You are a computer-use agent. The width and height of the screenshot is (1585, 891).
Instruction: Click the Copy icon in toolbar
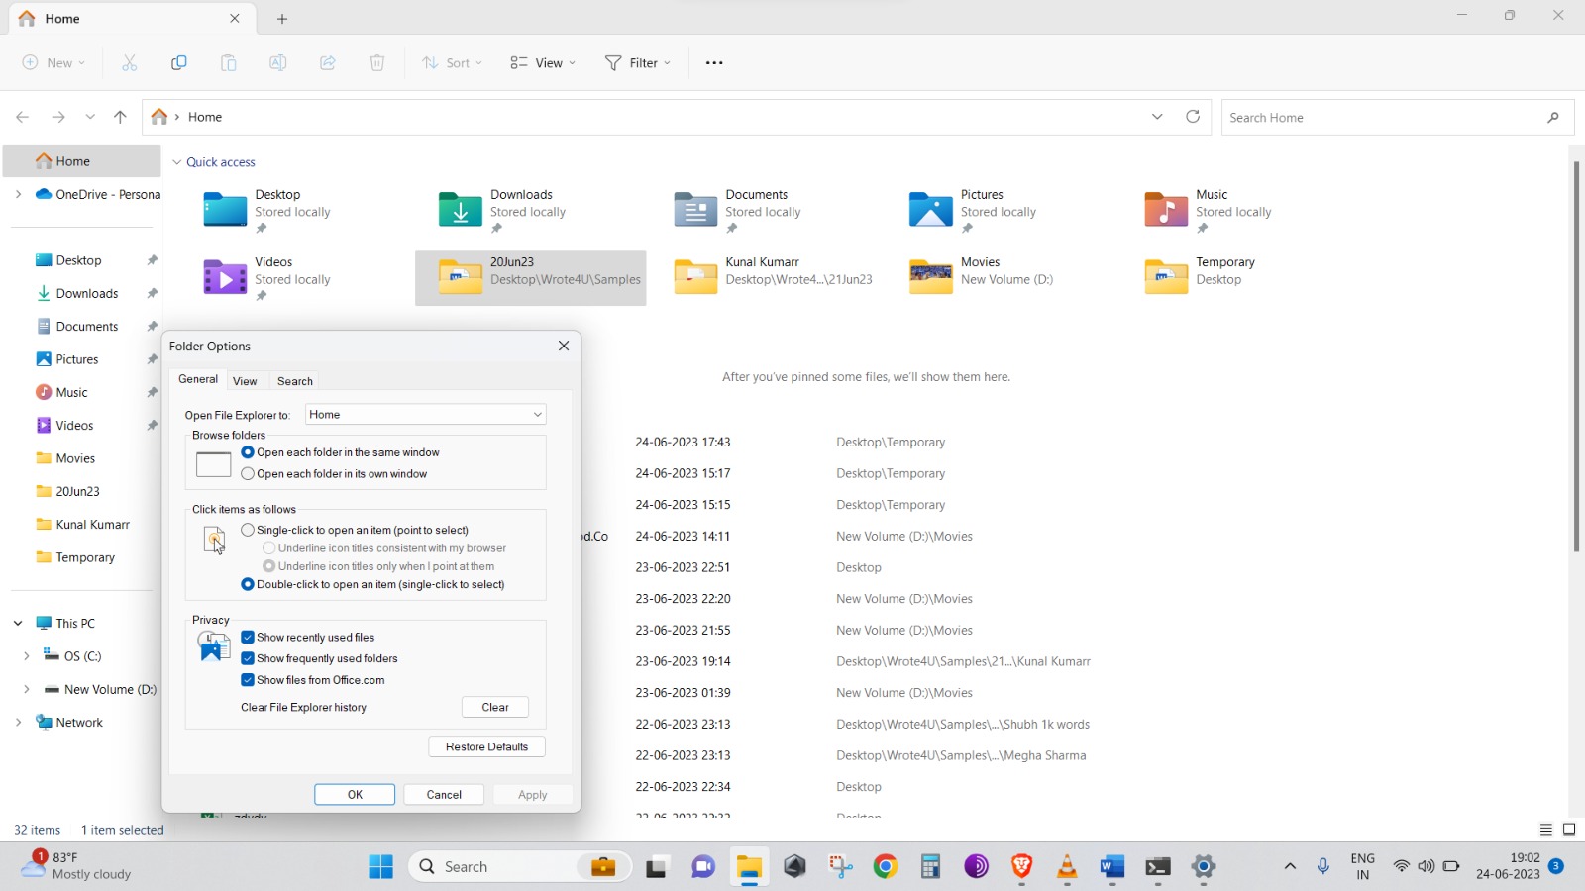(179, 63)
